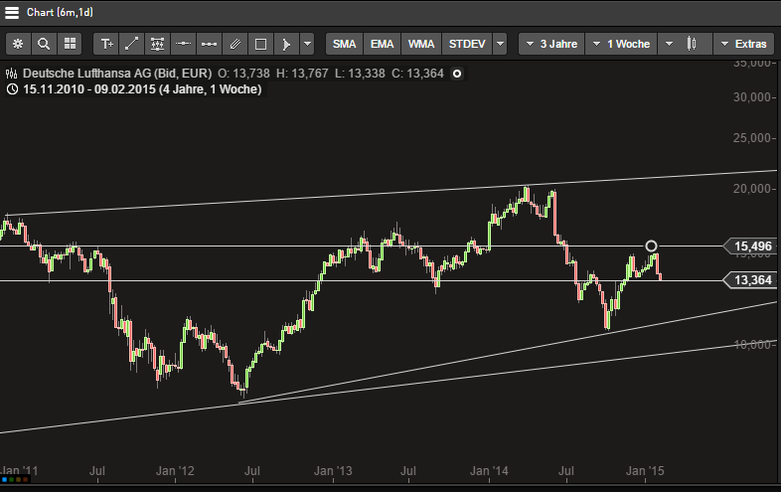The width and height of the screenshot is (781, 492).
Task: Open the hamburger menu beside Chart title
Action: pyautogui.click(x=12, y=11)
